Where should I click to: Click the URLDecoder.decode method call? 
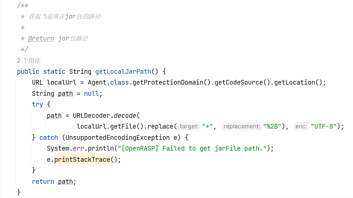pyautogui.click(x=104, y=116)
